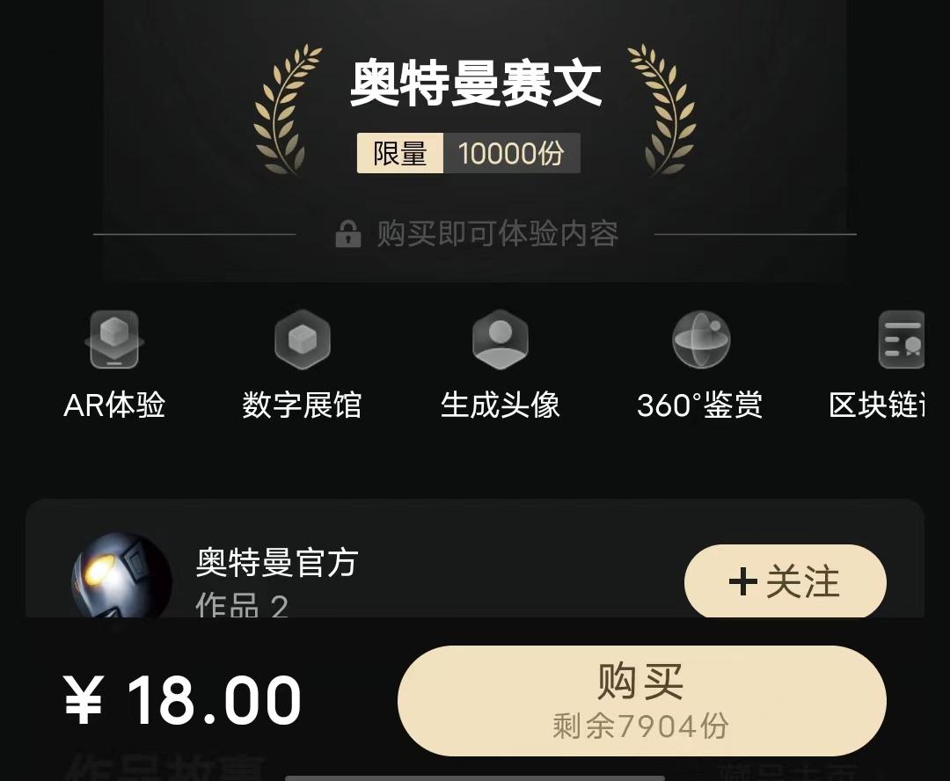Click the 奥特曼赛文 title
The width and height of the screenshot is (950, 781).
476,83
